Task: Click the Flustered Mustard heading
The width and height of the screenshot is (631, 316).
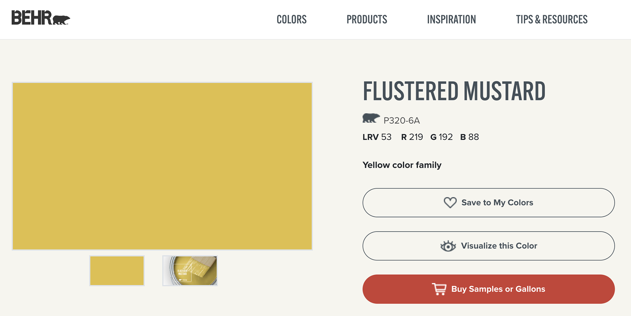Action: 454,91
